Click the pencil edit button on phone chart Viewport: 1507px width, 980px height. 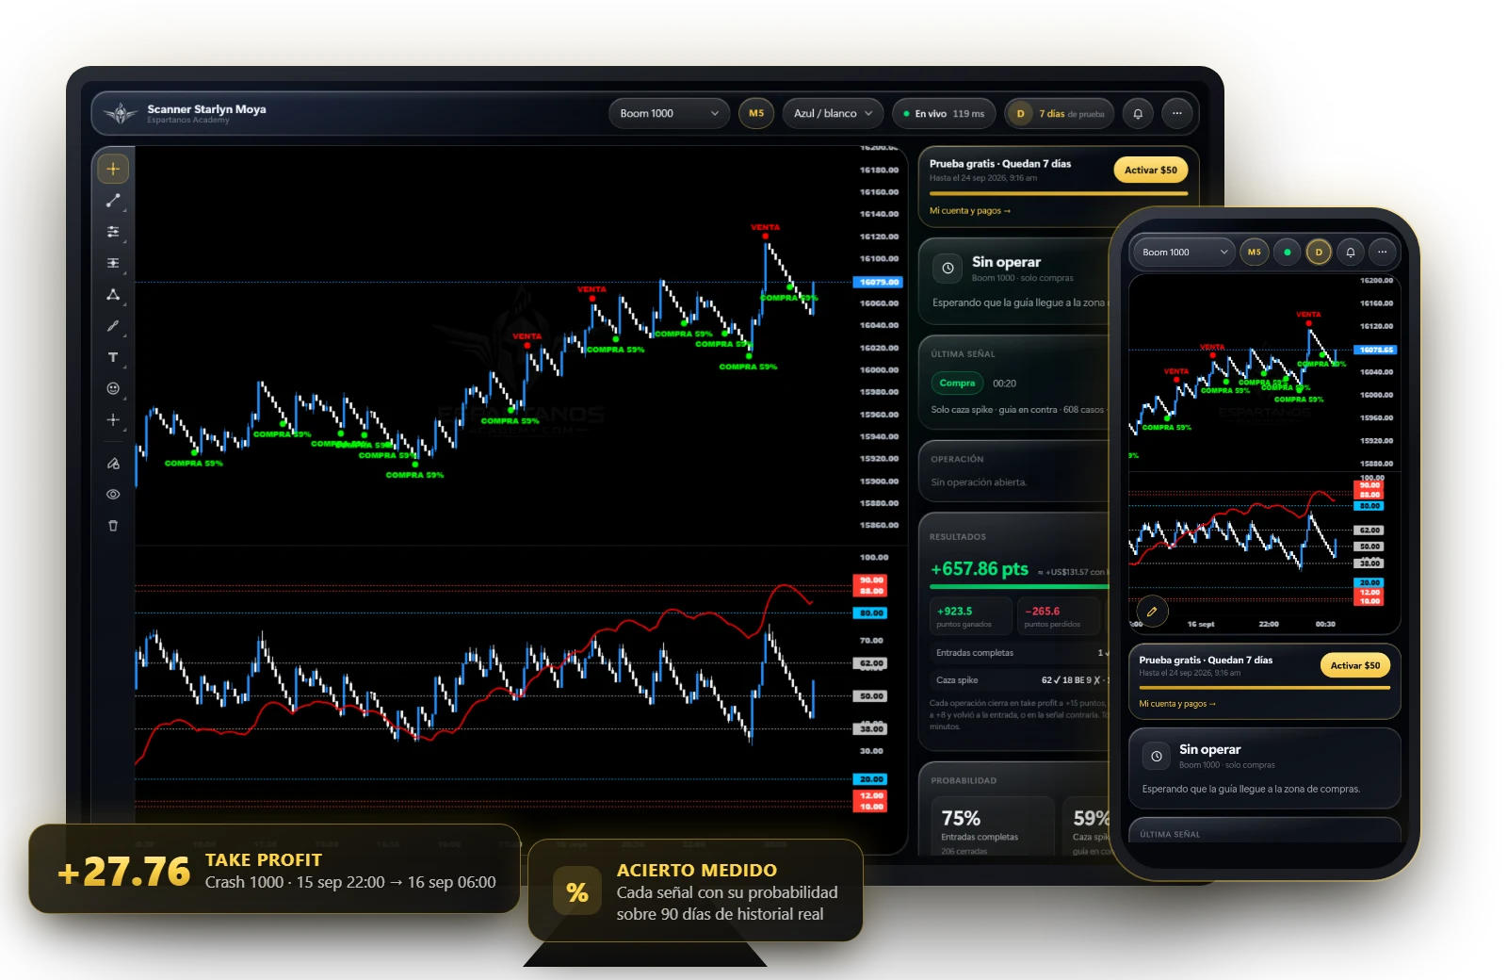coord(1152,612)
